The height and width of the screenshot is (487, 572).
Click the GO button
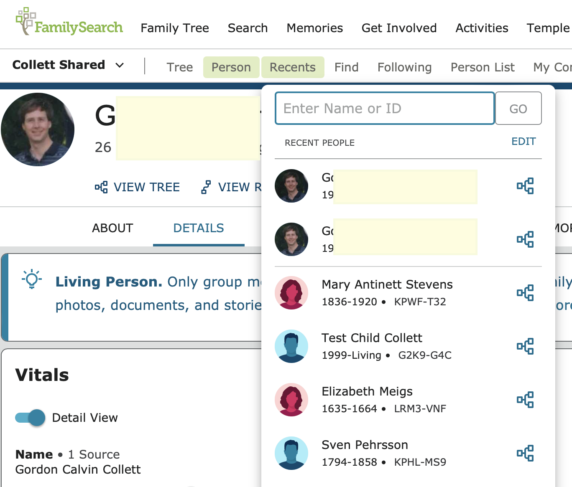coord(518,109)
